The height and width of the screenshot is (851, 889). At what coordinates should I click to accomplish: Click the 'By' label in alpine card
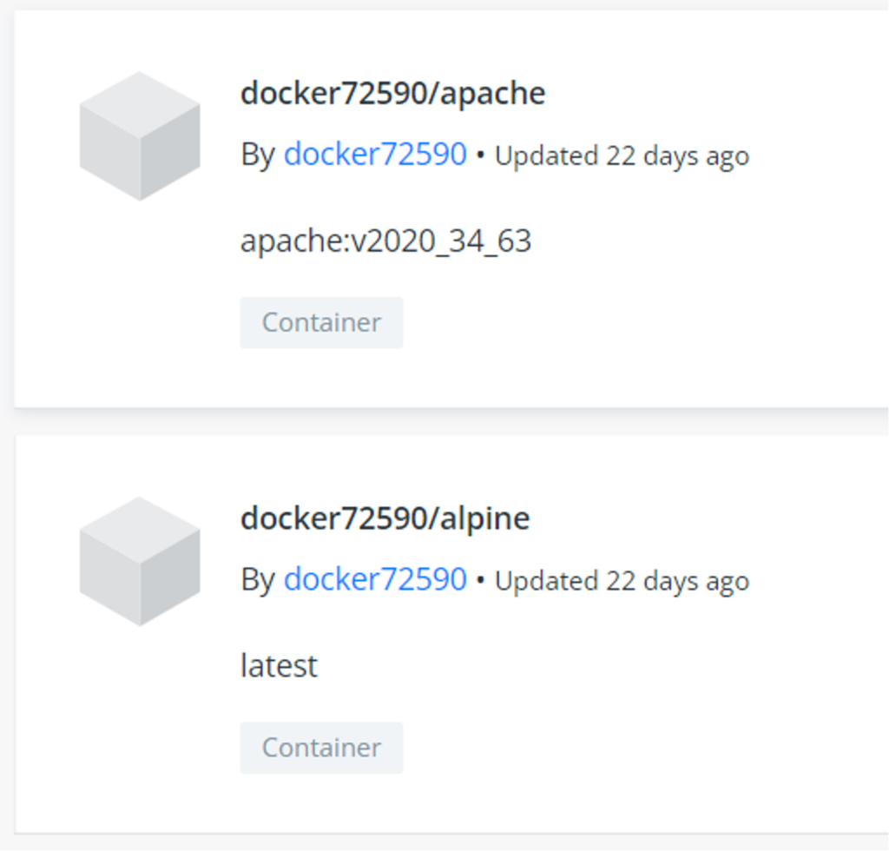258,579
